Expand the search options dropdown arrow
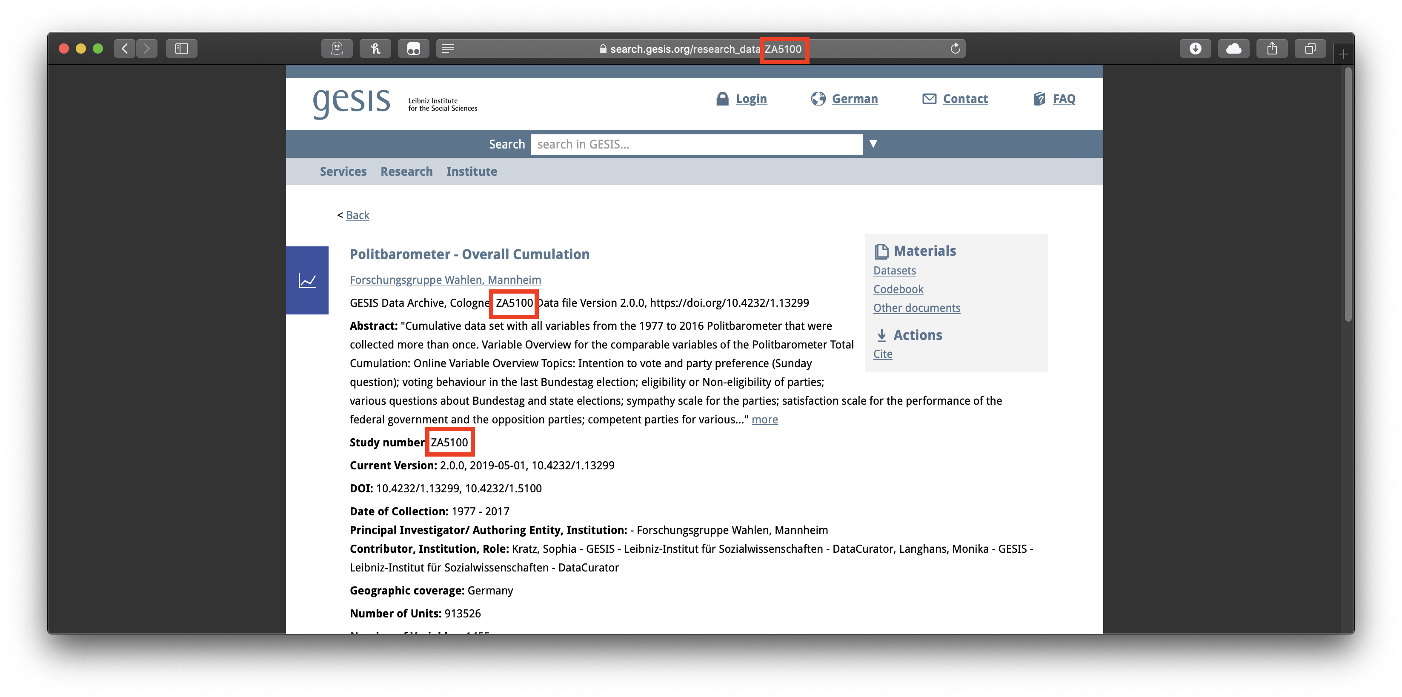 coord(873,144)
